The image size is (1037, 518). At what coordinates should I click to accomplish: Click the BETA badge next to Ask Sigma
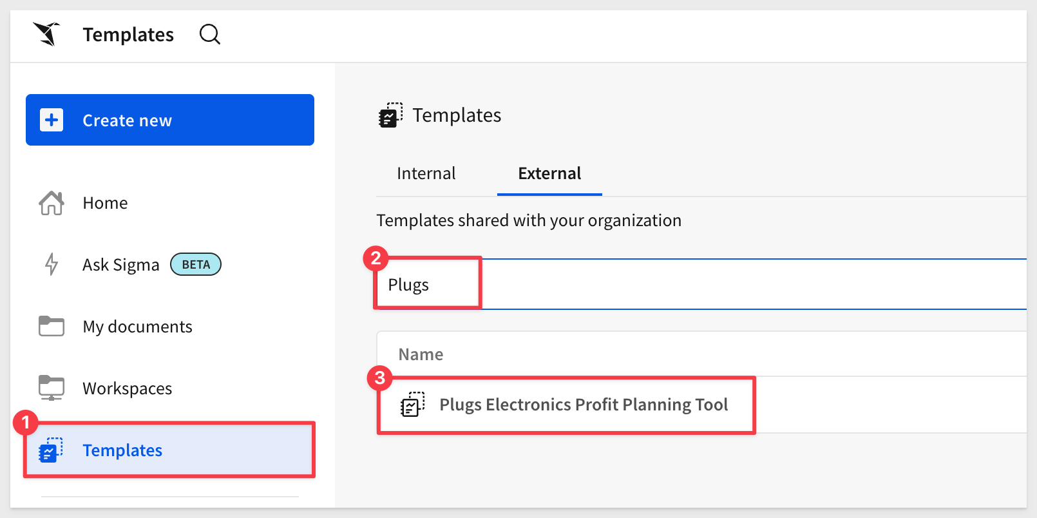[196, 264]
